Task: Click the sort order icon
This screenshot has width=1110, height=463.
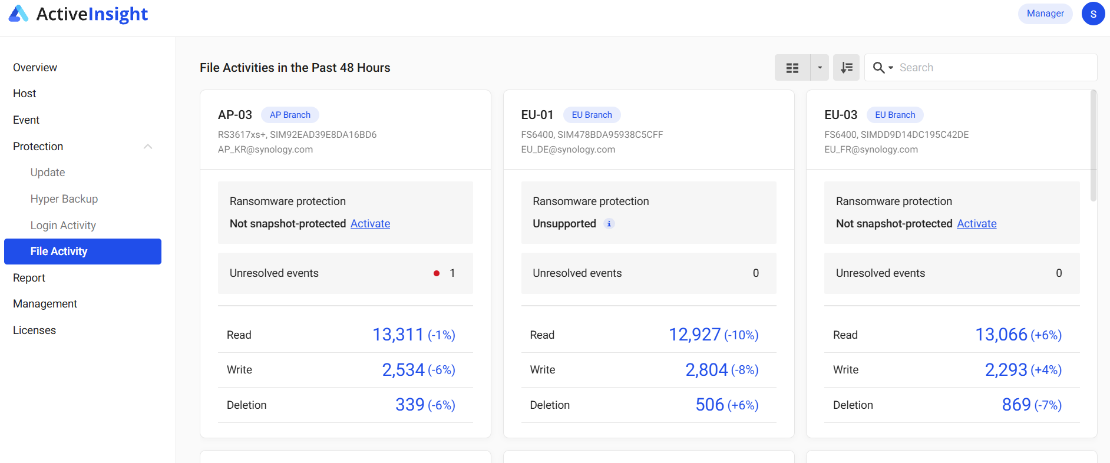Action: pos(847,68)
